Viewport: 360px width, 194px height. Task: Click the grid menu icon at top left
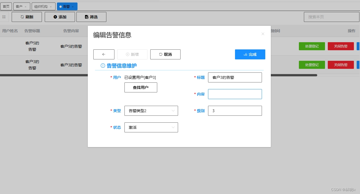point(4,17)
